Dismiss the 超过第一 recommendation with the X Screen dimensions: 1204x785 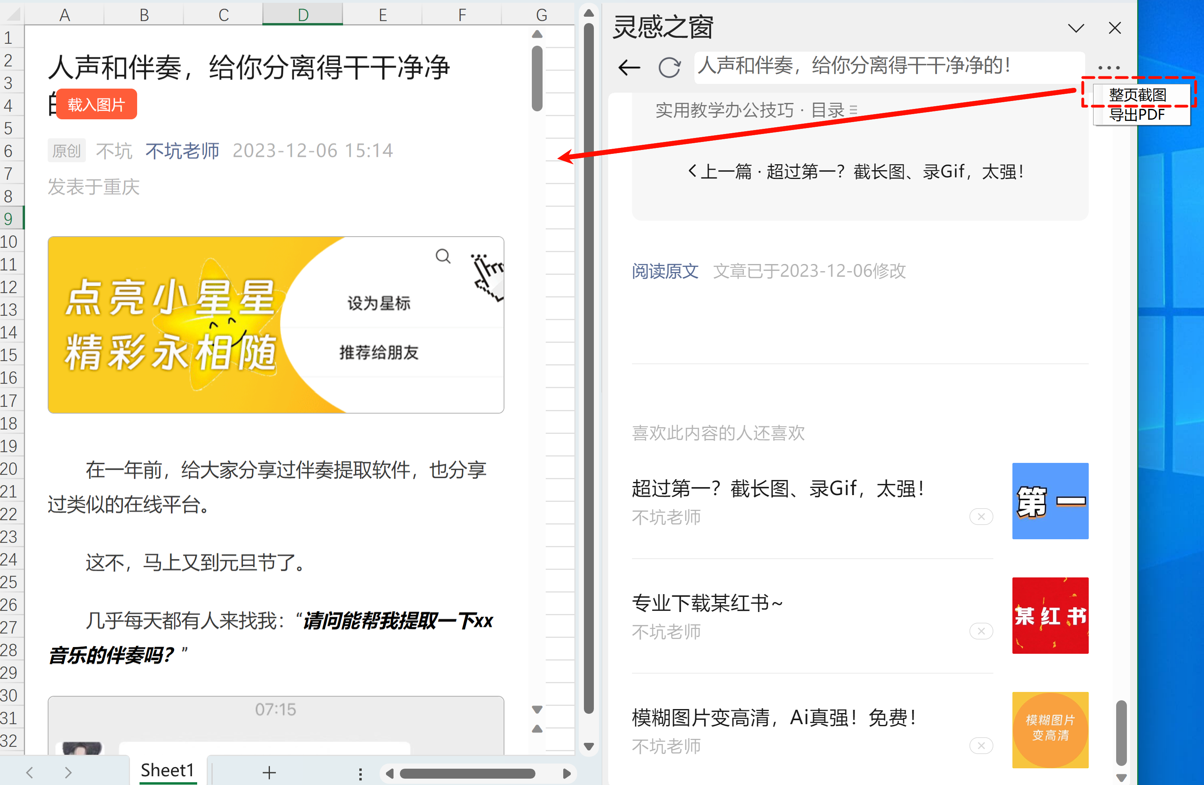pyautogui.click(x=981, y=517)
